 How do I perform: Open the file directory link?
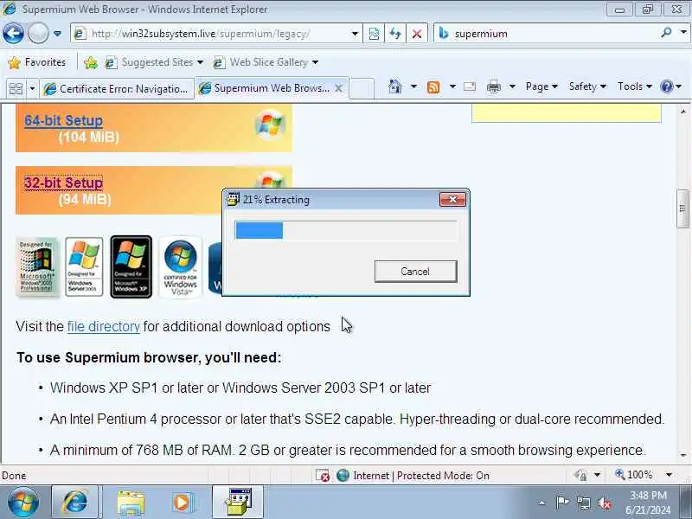point(103,327)
